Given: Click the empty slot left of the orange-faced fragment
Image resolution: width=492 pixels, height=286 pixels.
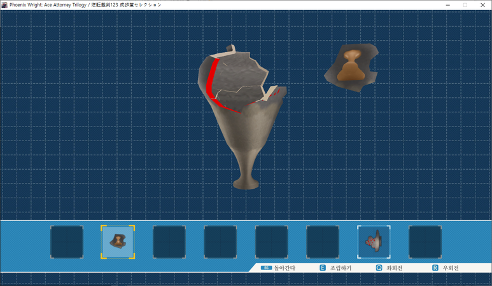Looking at the screenshot, I should pyautogui.click(x=67, y=242).
